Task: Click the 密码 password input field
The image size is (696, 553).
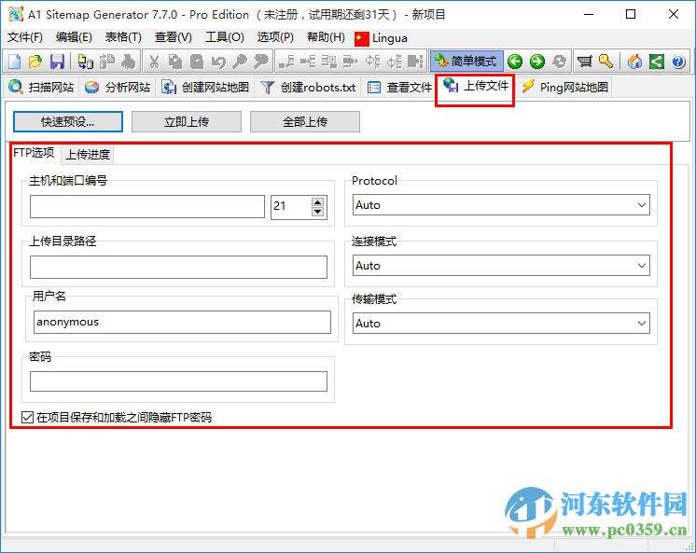Action: (178, 381)
